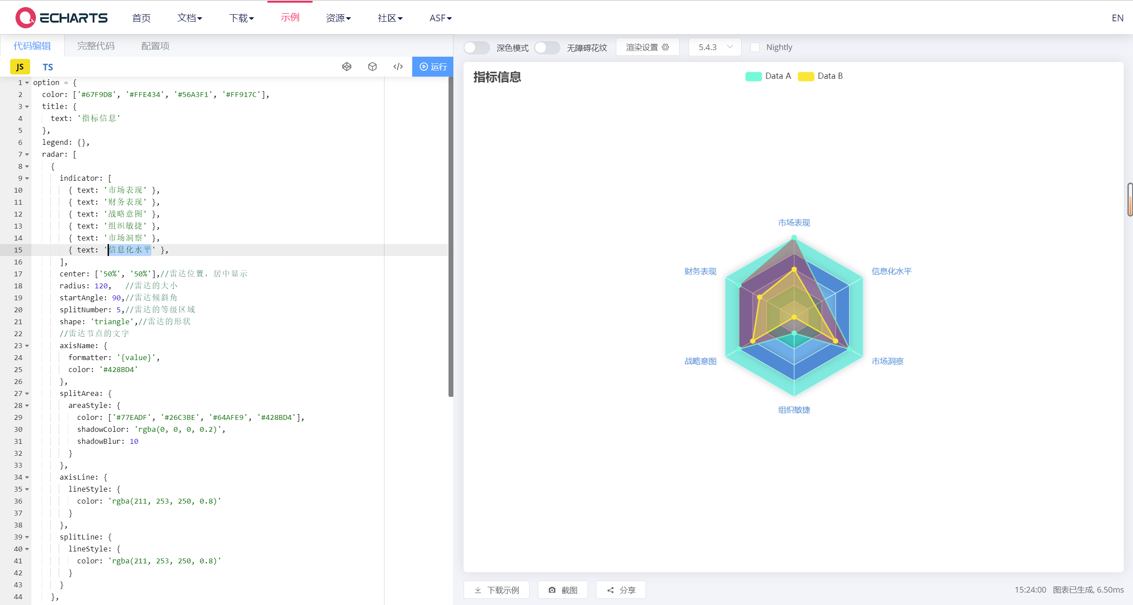The height and width of the screenshot is (605, 1133).
Task: Click the format code brackets icon
Action: pos(398,66)
